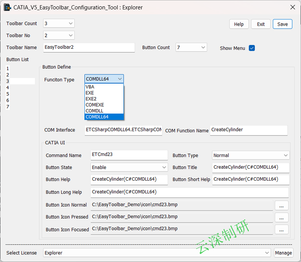Choose highlighted COMDLL64 in the list

pos(104,117)
